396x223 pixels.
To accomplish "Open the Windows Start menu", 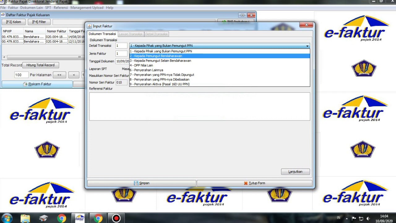I will [7, 218].
